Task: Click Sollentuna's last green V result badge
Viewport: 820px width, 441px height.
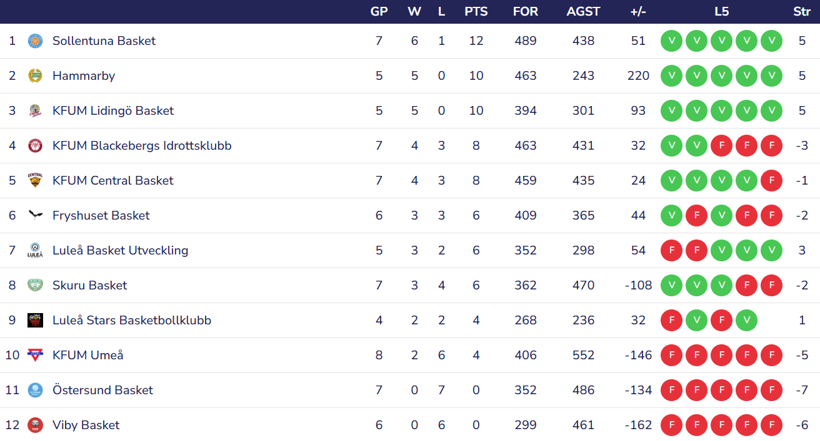Action: tap(771, 41)
